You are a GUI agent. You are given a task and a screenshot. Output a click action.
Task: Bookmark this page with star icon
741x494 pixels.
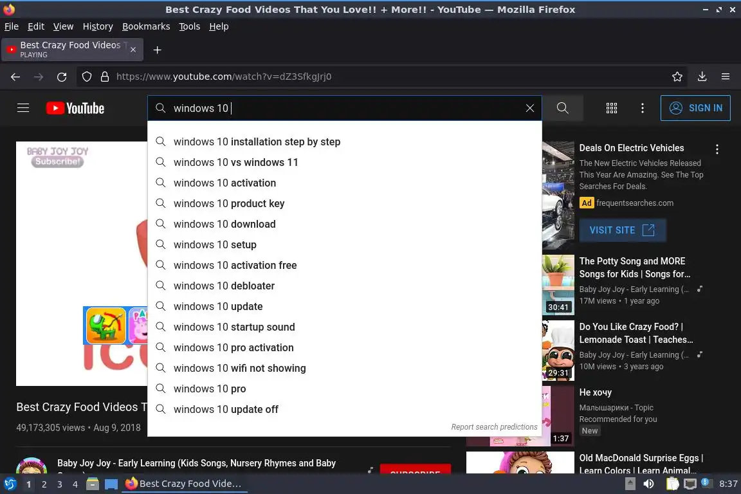coord(677,77)
